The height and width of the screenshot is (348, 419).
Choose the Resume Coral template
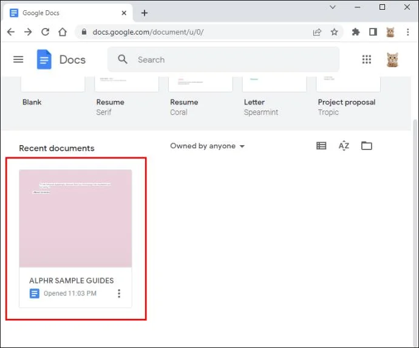(x=200, y=84)
